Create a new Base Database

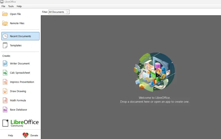[18, 110]
